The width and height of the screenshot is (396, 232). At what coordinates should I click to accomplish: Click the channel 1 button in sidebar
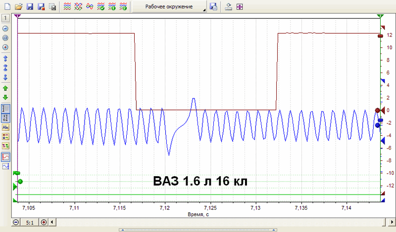[5, 18]
